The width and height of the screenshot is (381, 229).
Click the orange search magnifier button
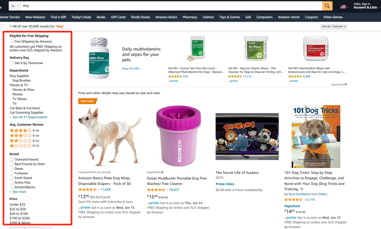click(327, 6)
